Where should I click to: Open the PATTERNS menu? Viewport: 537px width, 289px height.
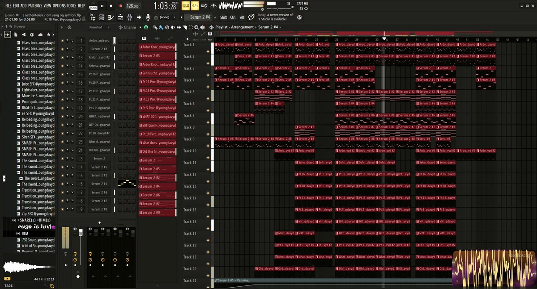click(x=35, y=6)
